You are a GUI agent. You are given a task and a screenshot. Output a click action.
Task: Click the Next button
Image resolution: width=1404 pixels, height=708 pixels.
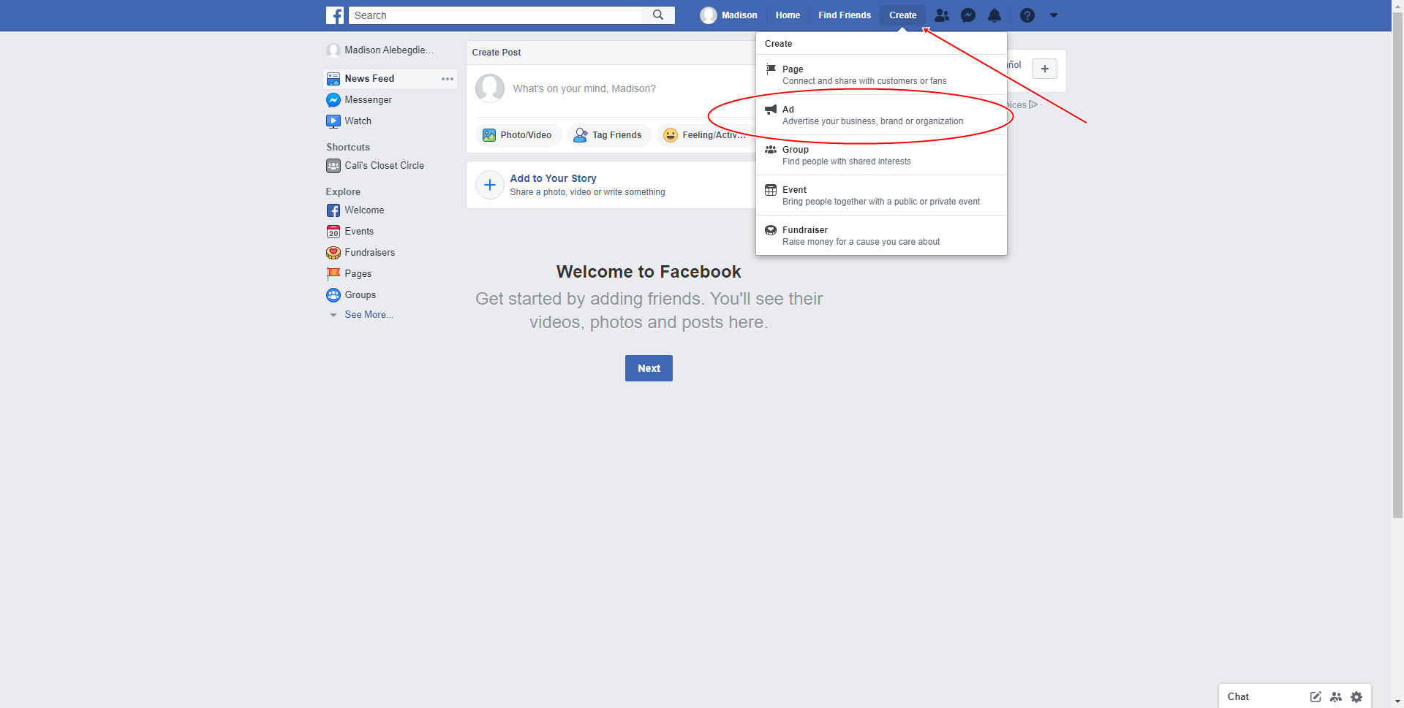coord(648,368)
